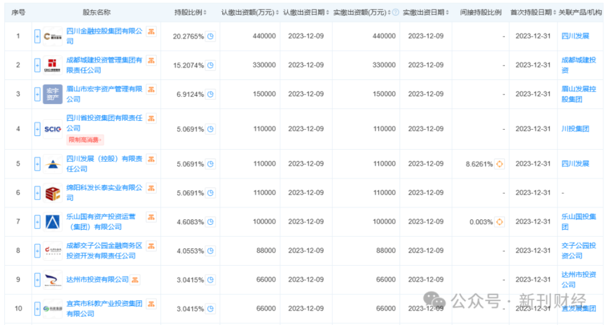606x325 pixels.
Task: Open shareholder 成都城建投资管理集团有限责任公司 link
Action: tap(104, 65)
